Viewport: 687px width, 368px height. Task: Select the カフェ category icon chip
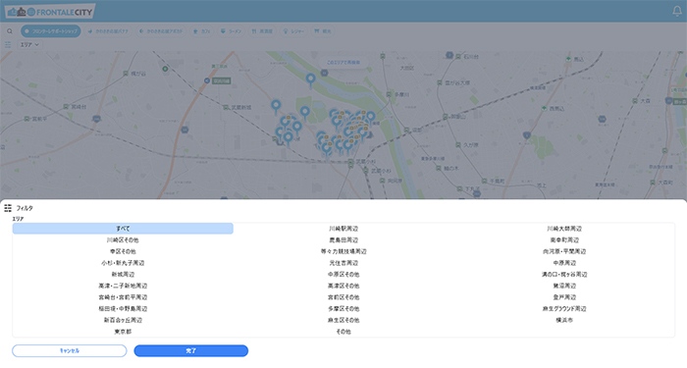202,31
